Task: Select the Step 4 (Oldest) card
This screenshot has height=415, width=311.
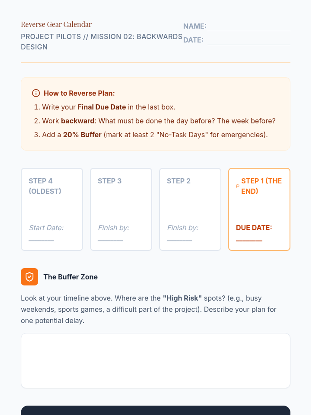Action: click(x=52, y=209)
